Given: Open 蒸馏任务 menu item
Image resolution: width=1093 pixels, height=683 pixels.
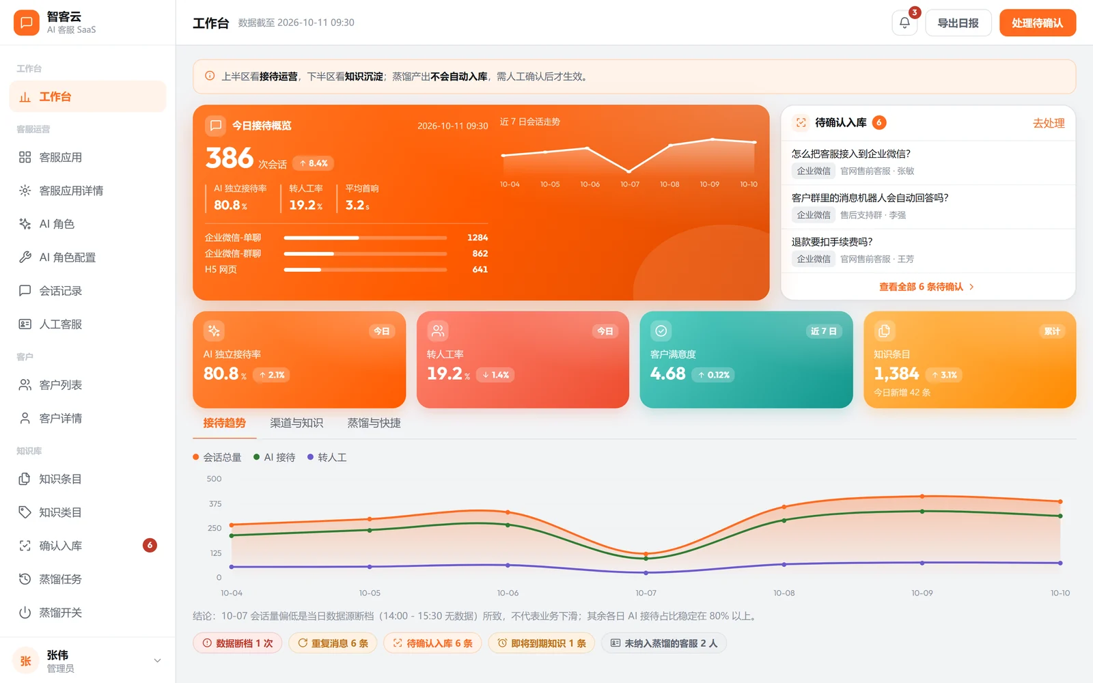Looking at the screenshot, I should [x=87, y=579].
